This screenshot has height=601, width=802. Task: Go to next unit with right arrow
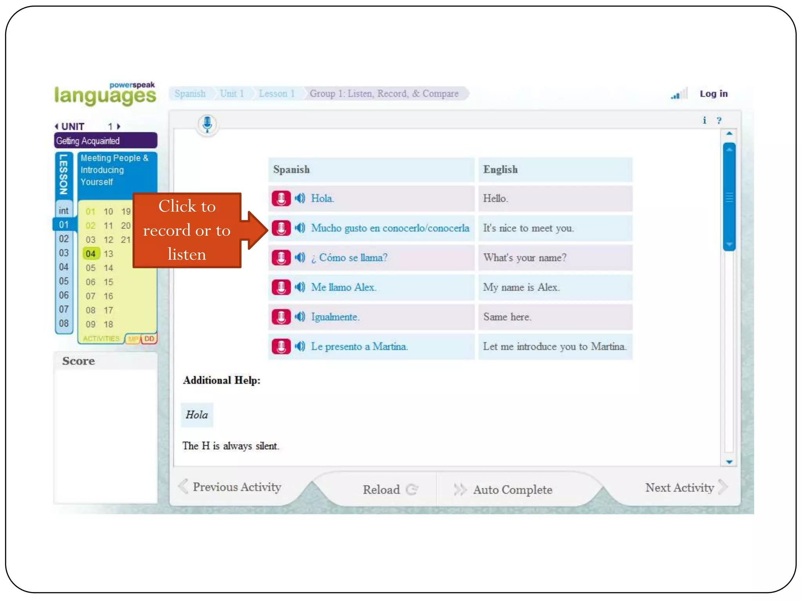[x=119, y=126]
